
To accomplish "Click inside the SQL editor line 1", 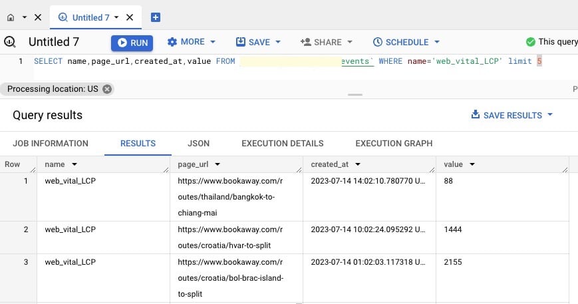I will click(287, 61).
